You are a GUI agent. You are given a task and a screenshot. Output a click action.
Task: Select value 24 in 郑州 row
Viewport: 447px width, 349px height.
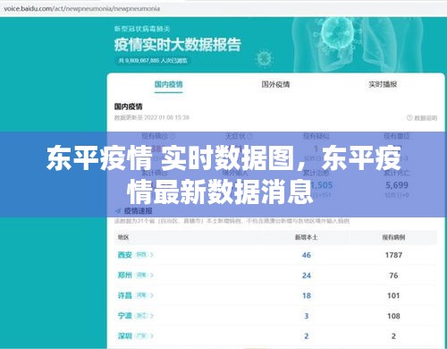pyautogui.click(x=307, y=276)
